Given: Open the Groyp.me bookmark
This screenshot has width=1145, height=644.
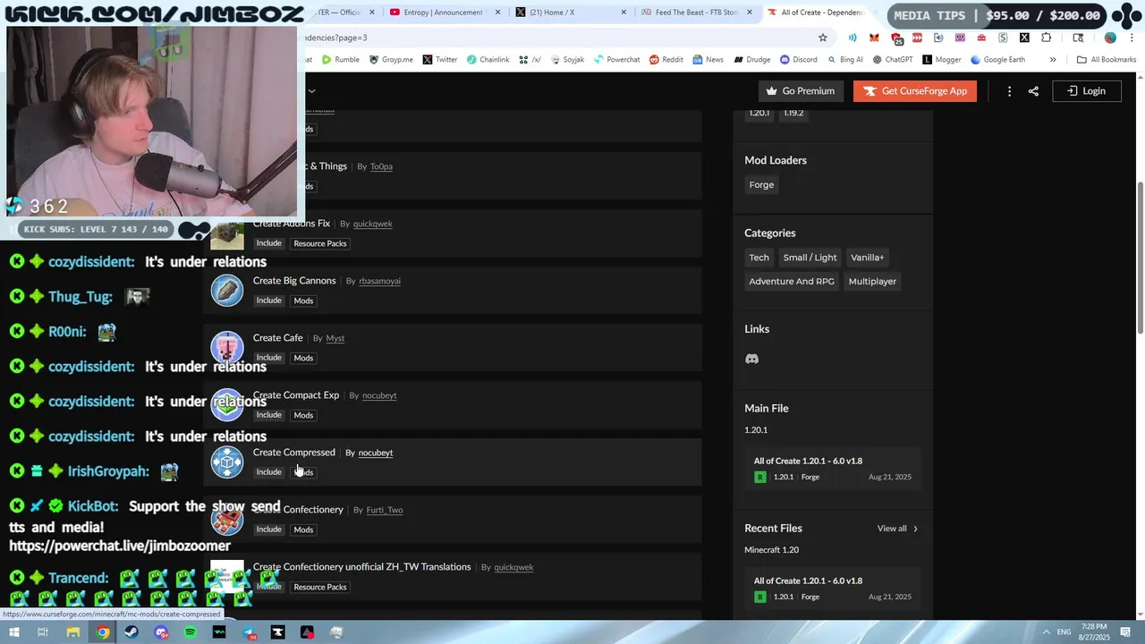Looking at the screenshot, I should [x=391, y=60].
